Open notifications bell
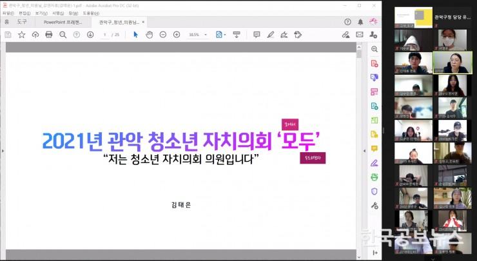This screenshot has width=477, height=261. (x=360, y=22)
